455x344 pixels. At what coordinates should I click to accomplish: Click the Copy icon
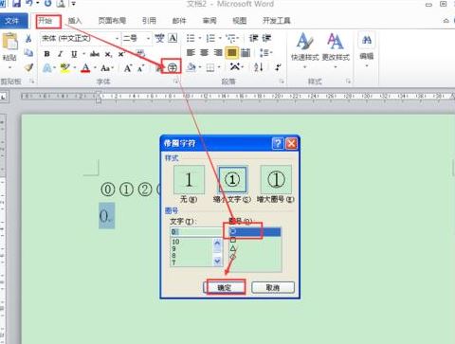point(28,53)
